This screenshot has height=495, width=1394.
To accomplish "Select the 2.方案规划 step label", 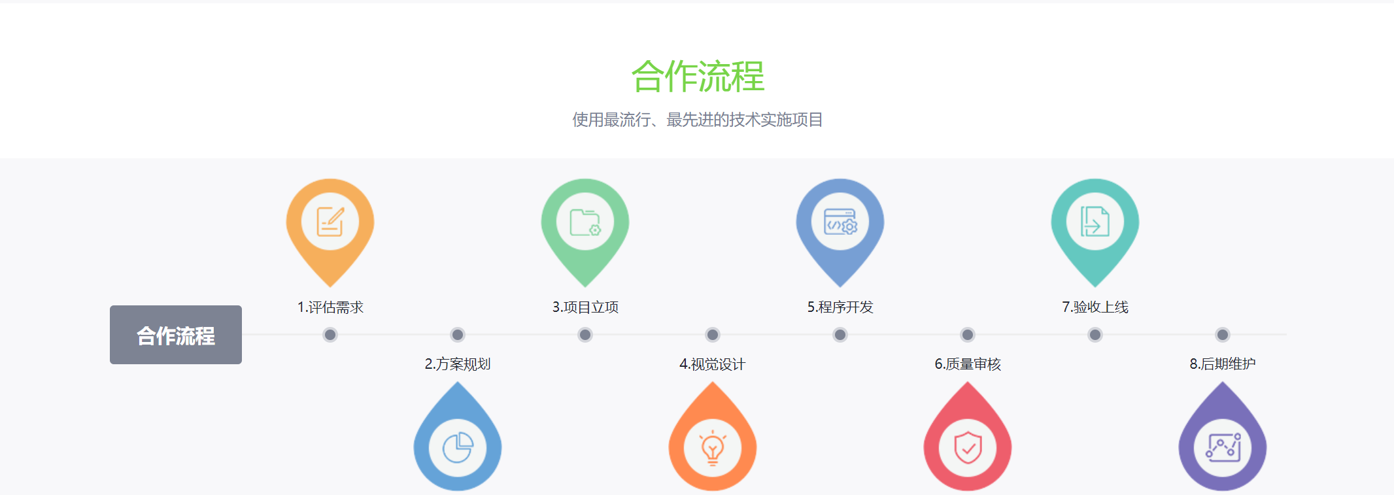I will click(x=458, y=364).
